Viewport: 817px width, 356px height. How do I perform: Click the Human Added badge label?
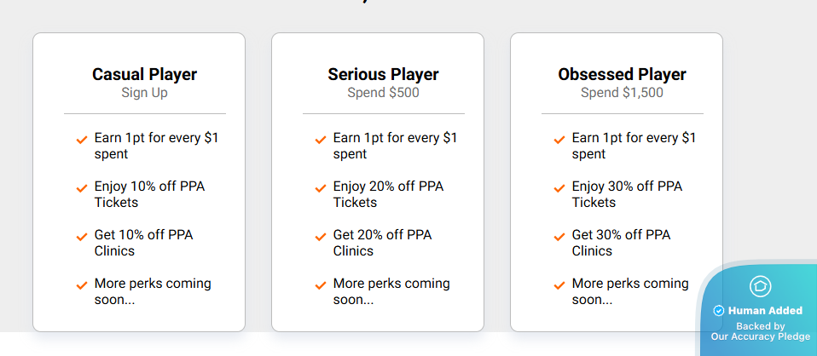[x=765, y=311]
